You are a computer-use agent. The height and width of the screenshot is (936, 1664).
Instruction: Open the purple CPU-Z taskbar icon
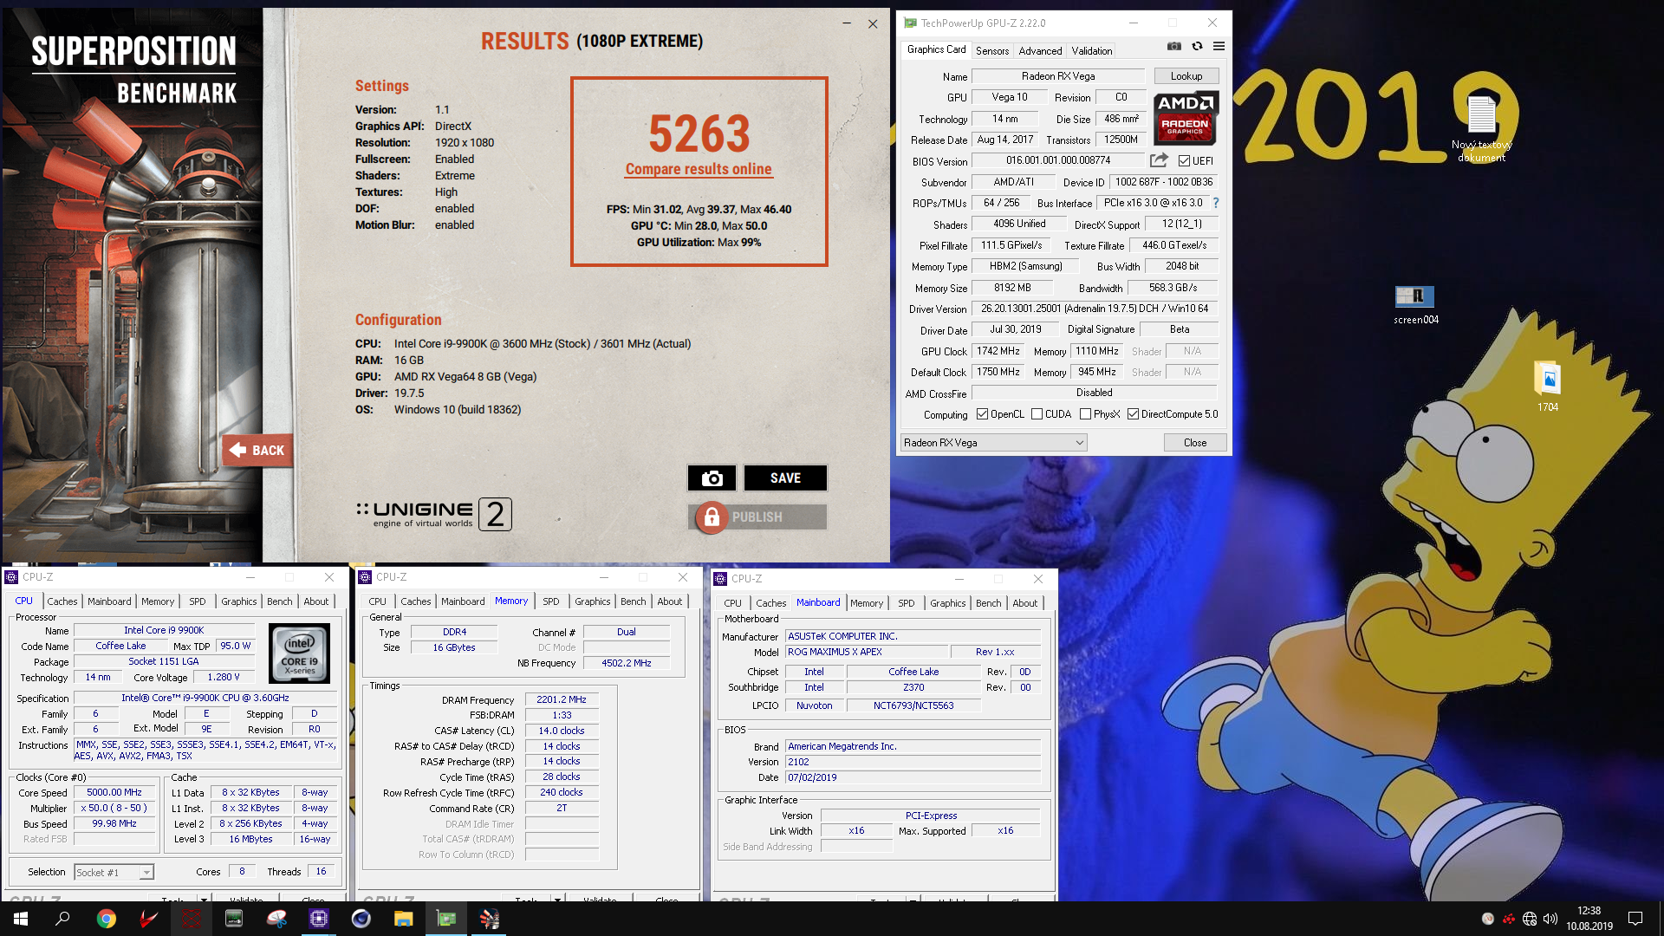[319, 919]
